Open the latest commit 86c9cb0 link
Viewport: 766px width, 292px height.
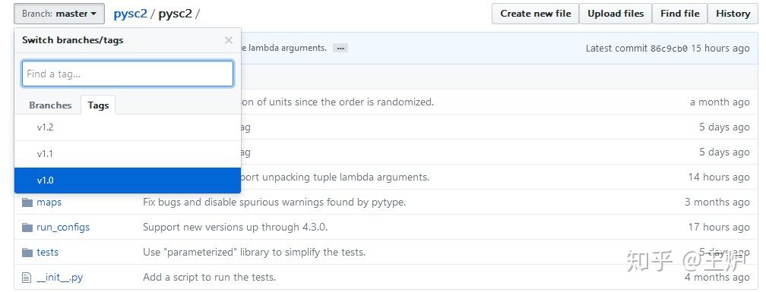tap(669, 49)
